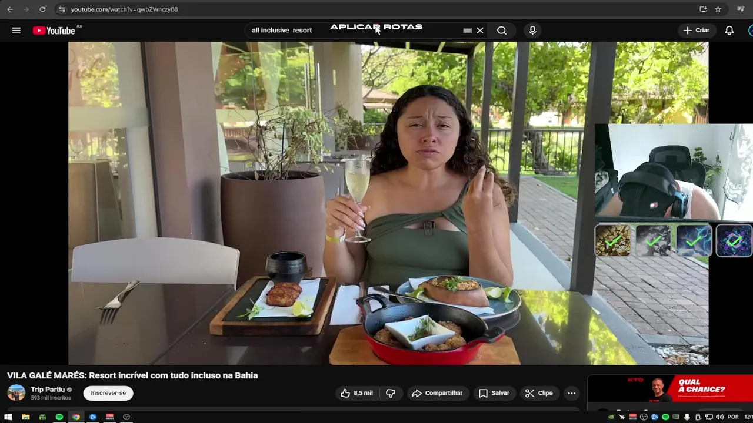Viewport: 753px width, 423px height.
Task: Click the search magnifier button
Action: tap(502, 31)
